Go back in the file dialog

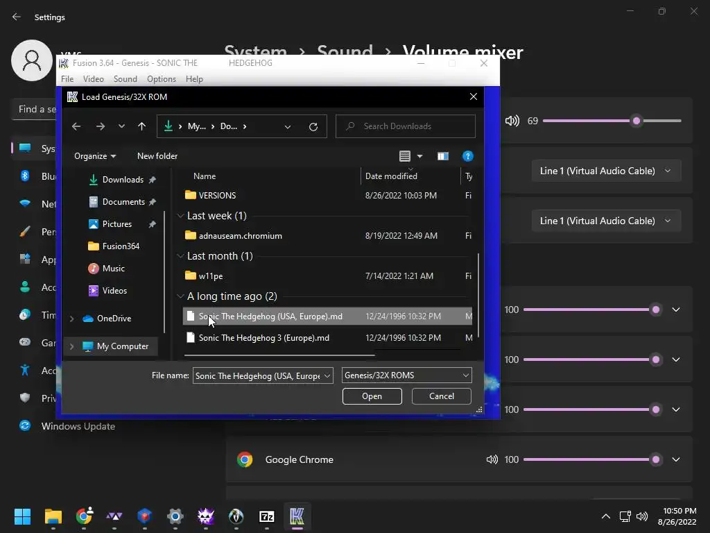coord(76,126)
